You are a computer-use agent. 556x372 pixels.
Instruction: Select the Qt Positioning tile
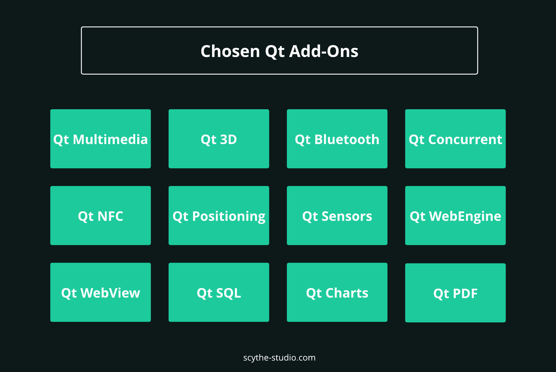(x=219, y=216)
